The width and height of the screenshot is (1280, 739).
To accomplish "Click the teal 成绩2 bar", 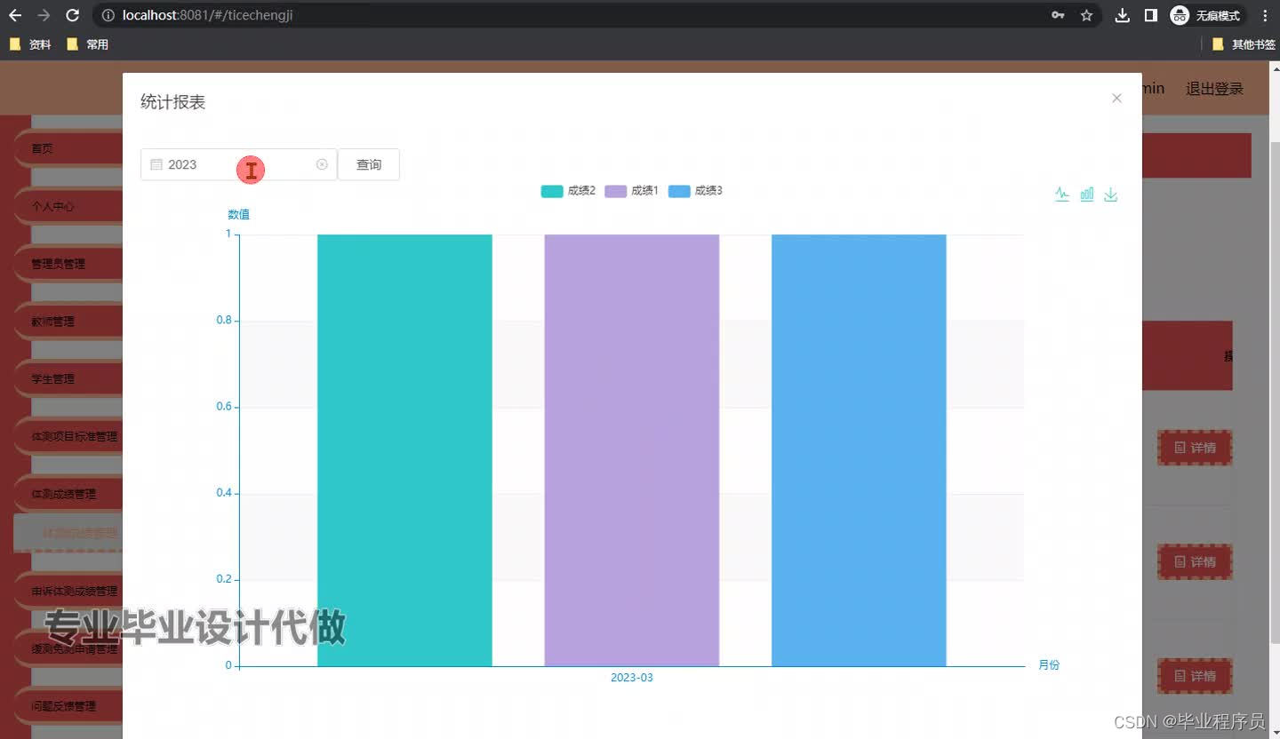I will click(404, 450).
